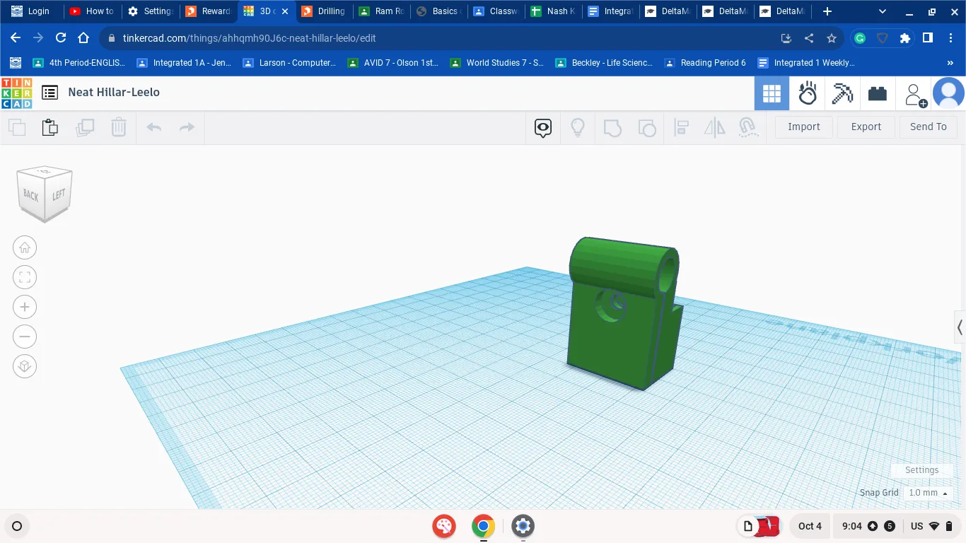Open Blocks pickaxe mode

842,93
